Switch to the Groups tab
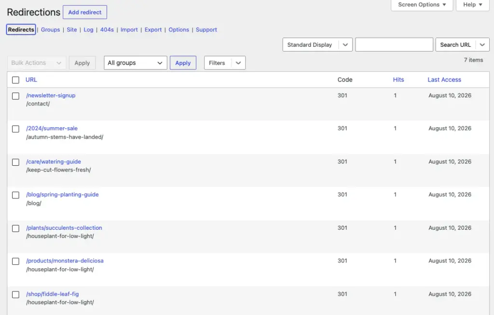Viewport: 494px width, 315px height. (x=50, y=29)
